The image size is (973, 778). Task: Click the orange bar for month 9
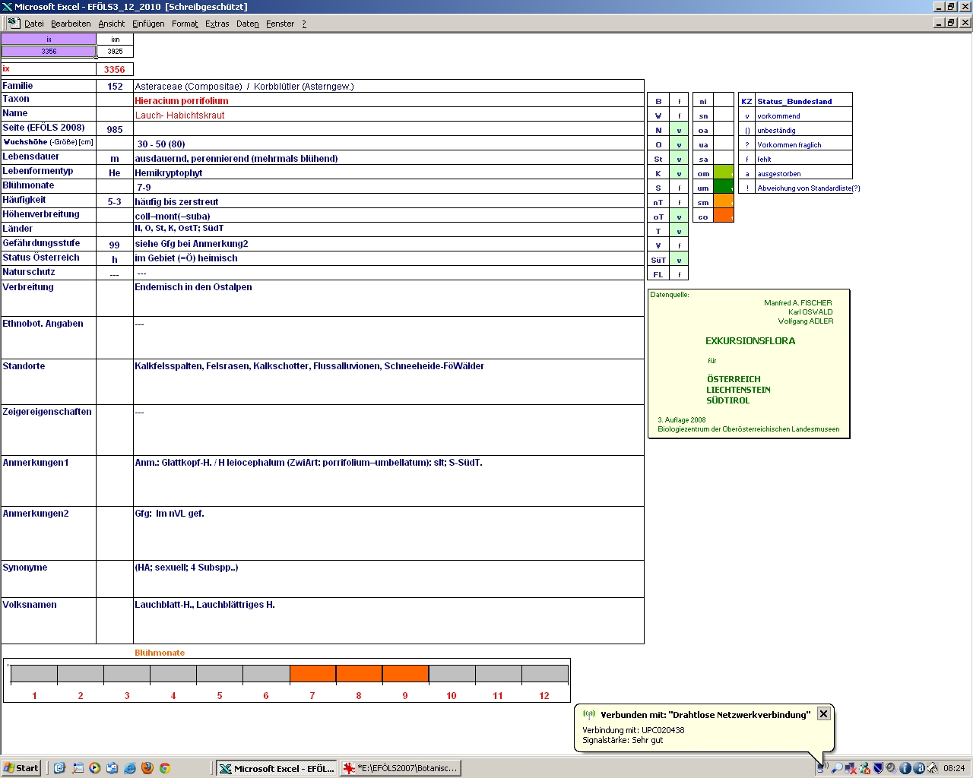(405, 674)
